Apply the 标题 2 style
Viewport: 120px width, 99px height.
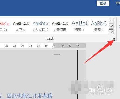[x=99, y=26]
